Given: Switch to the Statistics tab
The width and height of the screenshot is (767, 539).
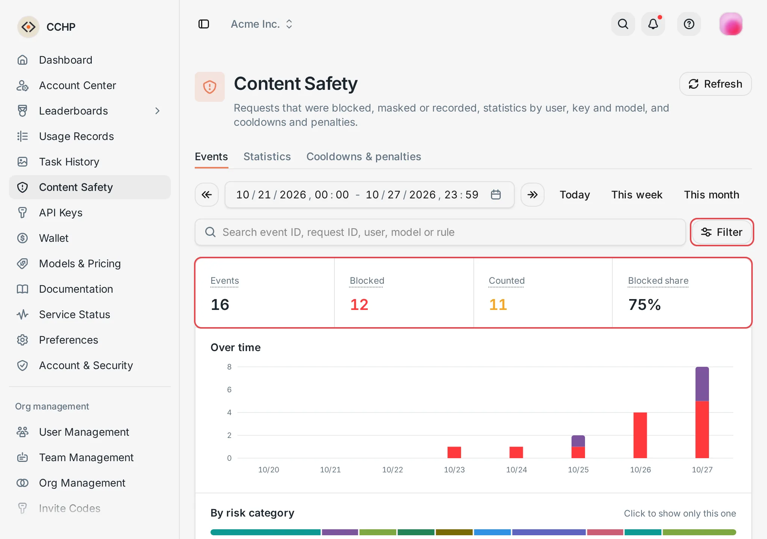Looking at the screenshot, I should [x=267, y=156].
